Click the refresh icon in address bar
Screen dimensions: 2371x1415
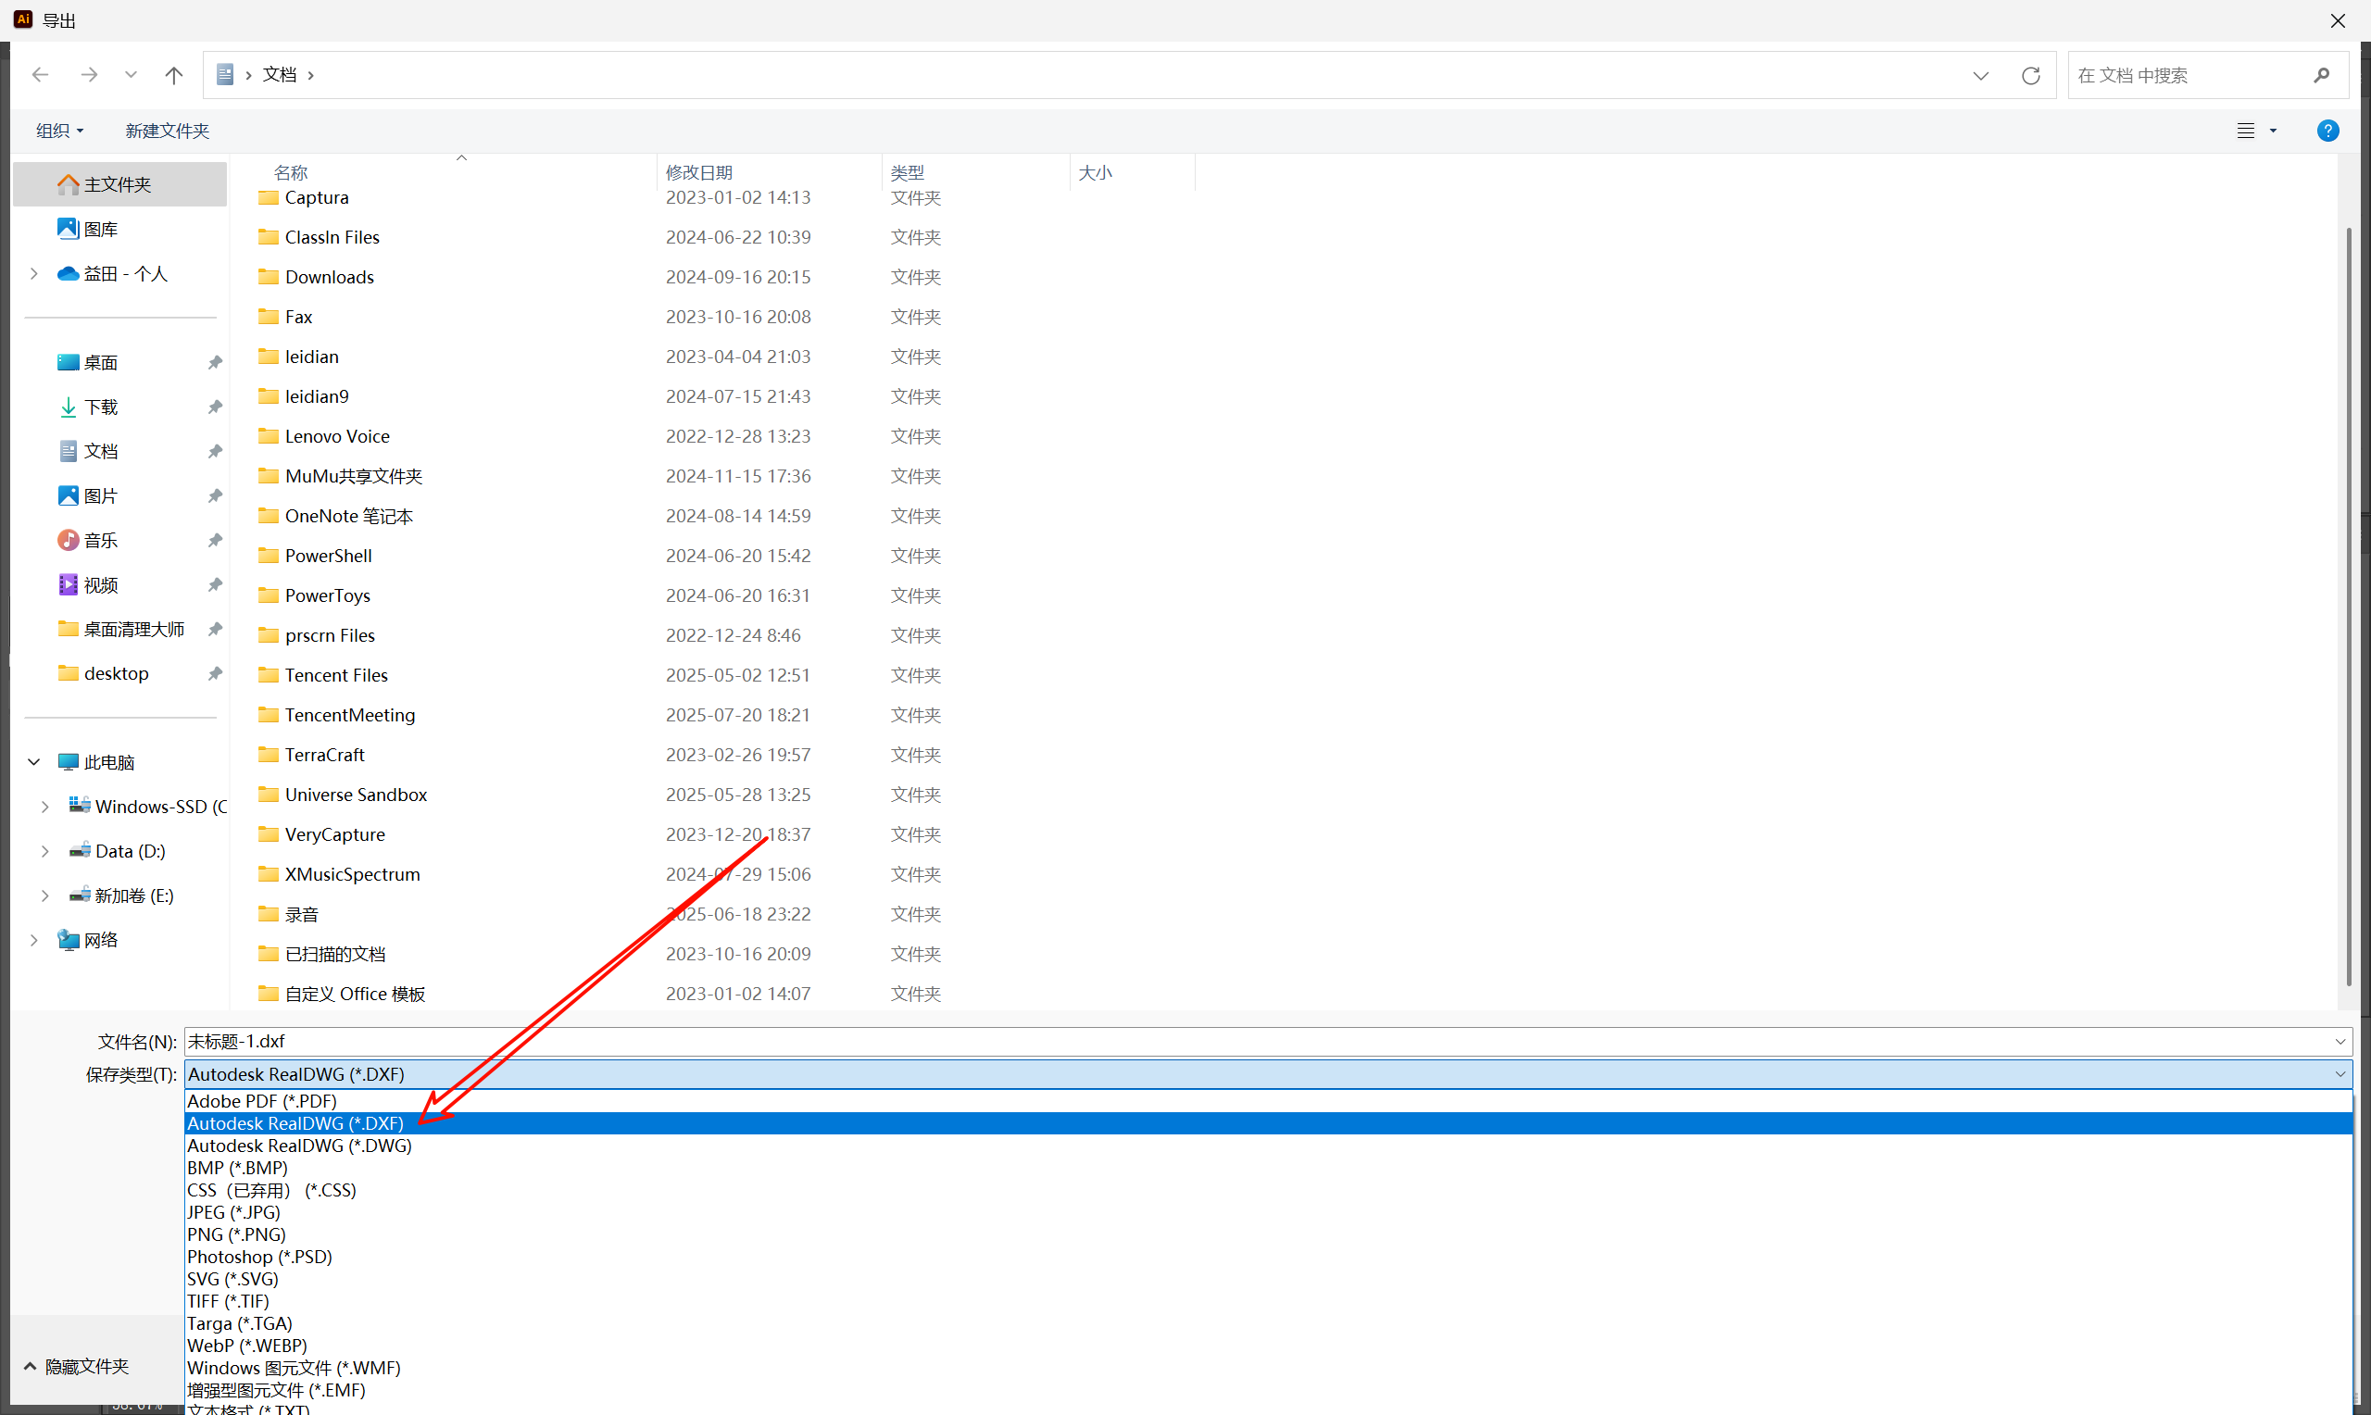[x=2031, y=75]
